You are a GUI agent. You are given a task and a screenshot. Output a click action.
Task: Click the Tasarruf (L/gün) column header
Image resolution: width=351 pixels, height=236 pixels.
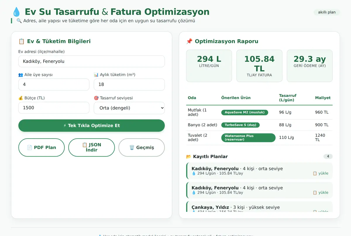tap(288, 98)
